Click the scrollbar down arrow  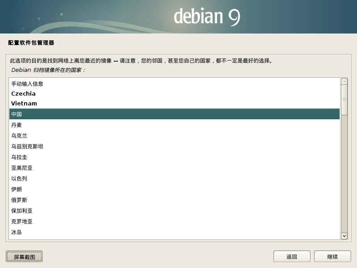click(344, 236)
